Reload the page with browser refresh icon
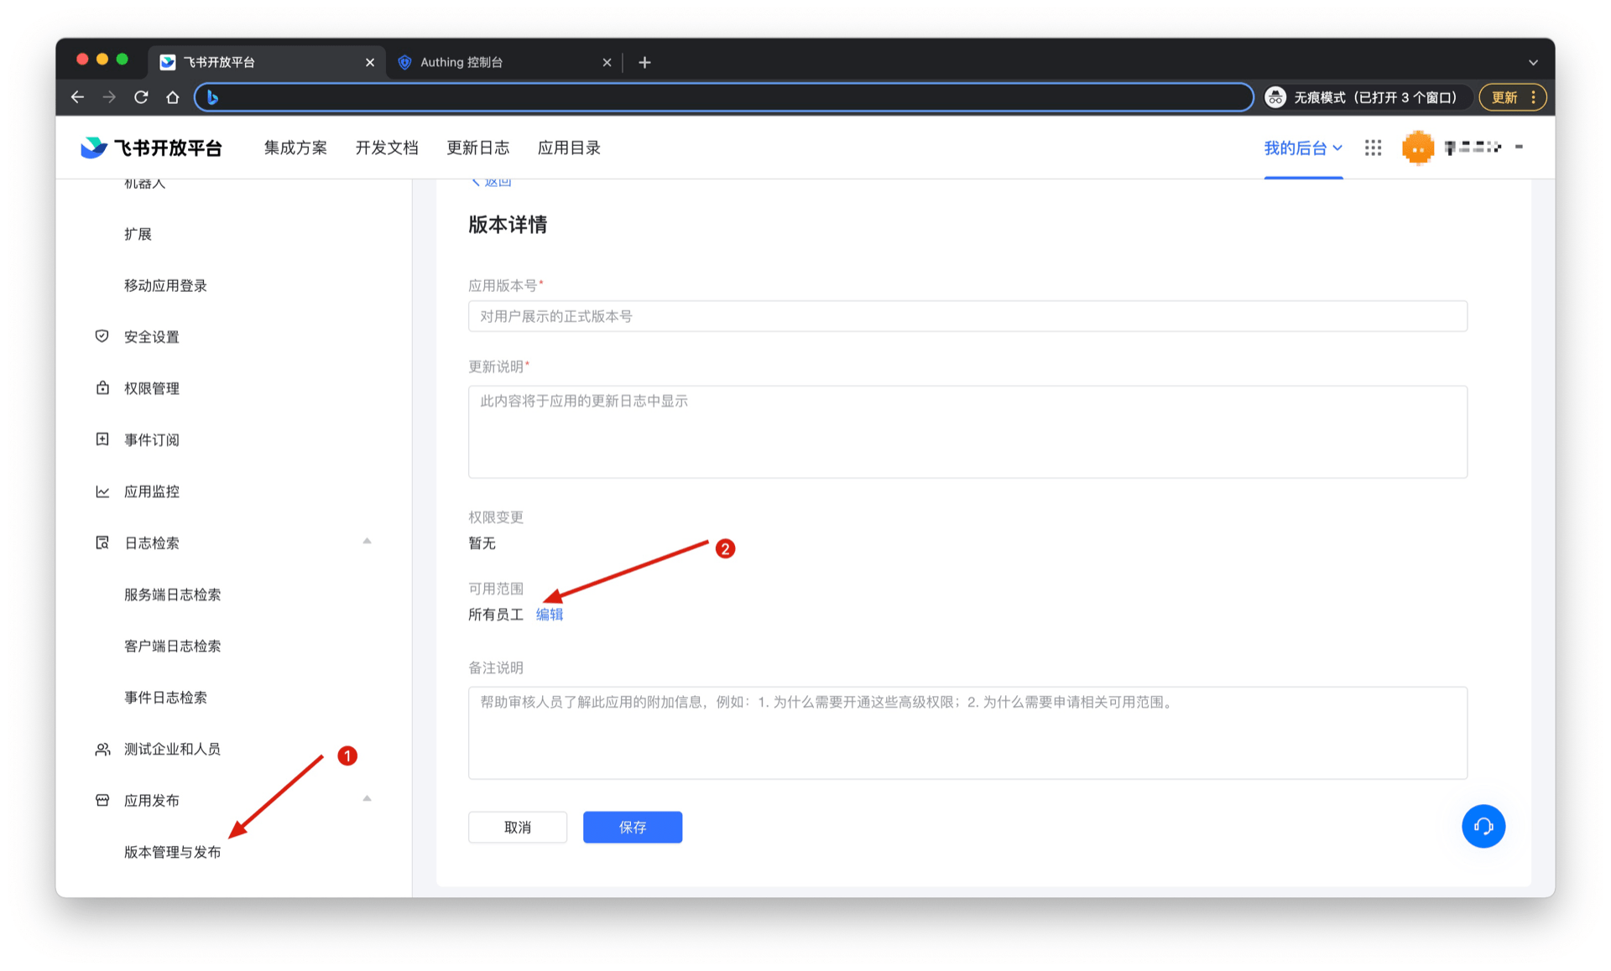The height and width of the screenshot is (971, 1611). click(141, 97)
